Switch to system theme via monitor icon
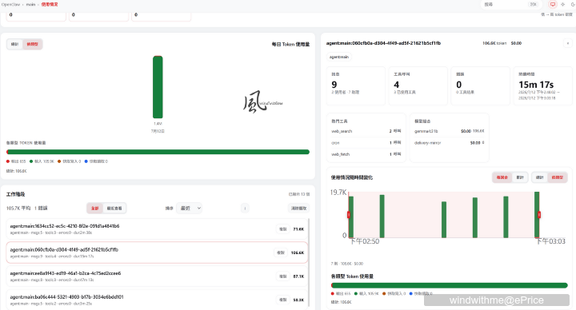576x310 pixels. click(x=553, y=5)
